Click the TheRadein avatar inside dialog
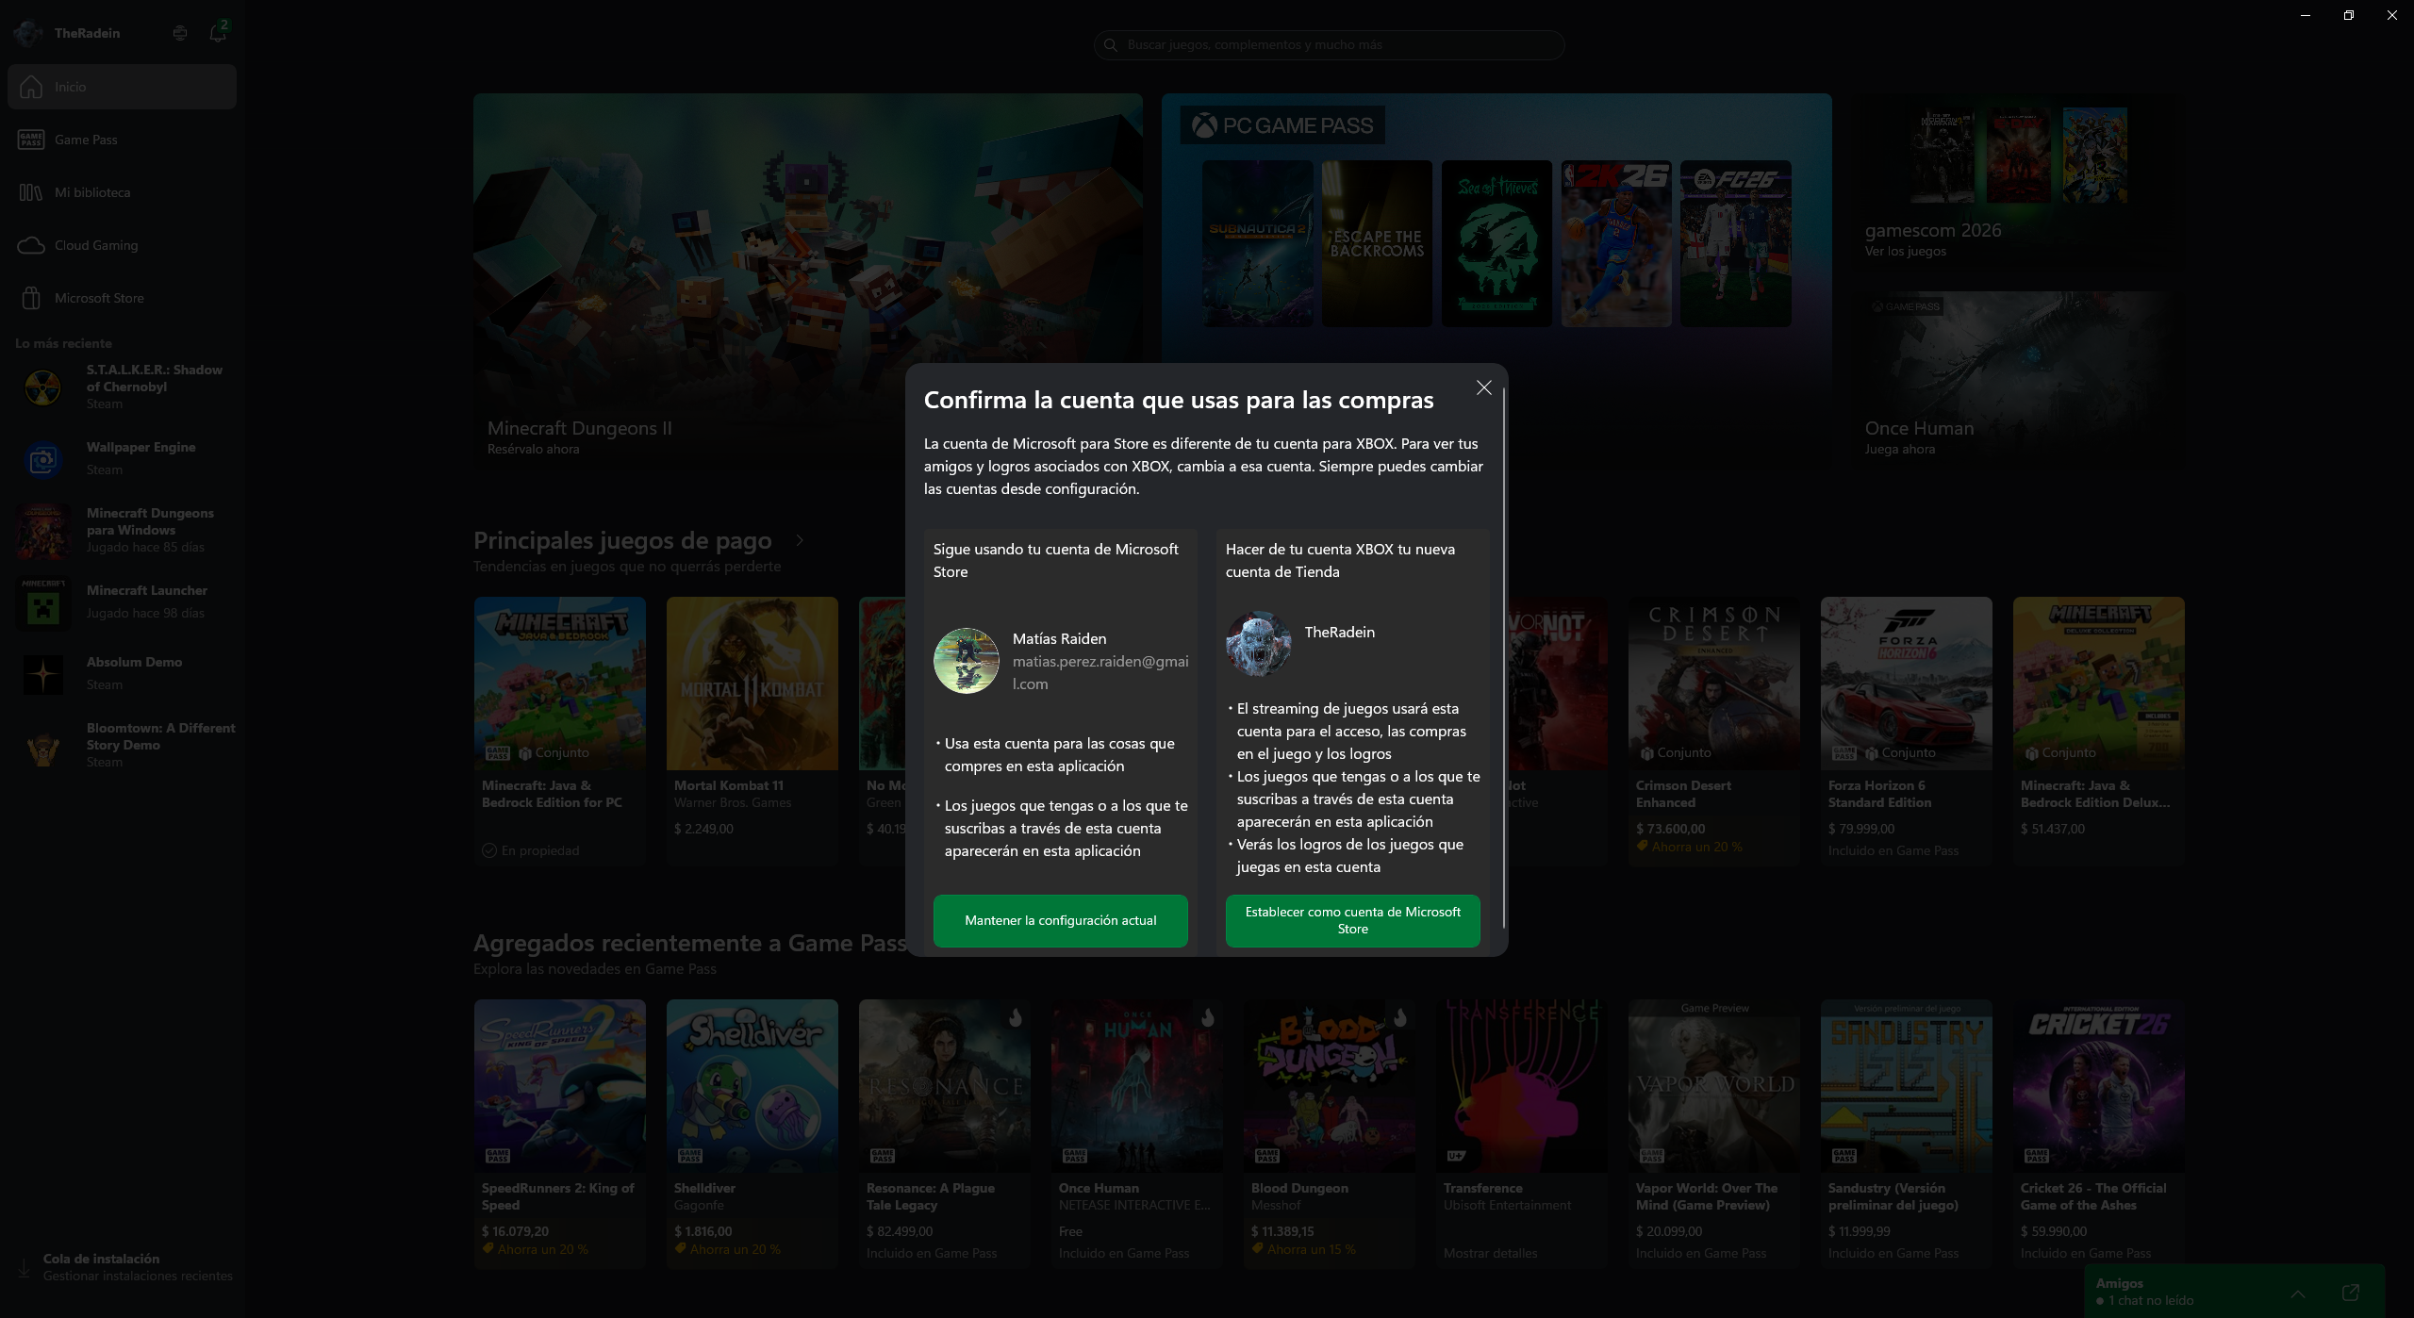Screen dimensions: 2414x1318 pyautogui.click(x=1258, y=645)
